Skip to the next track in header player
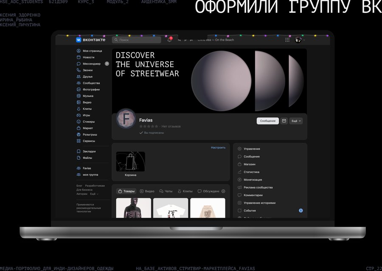The image size is (382, 271). click(x=191, y=40)
